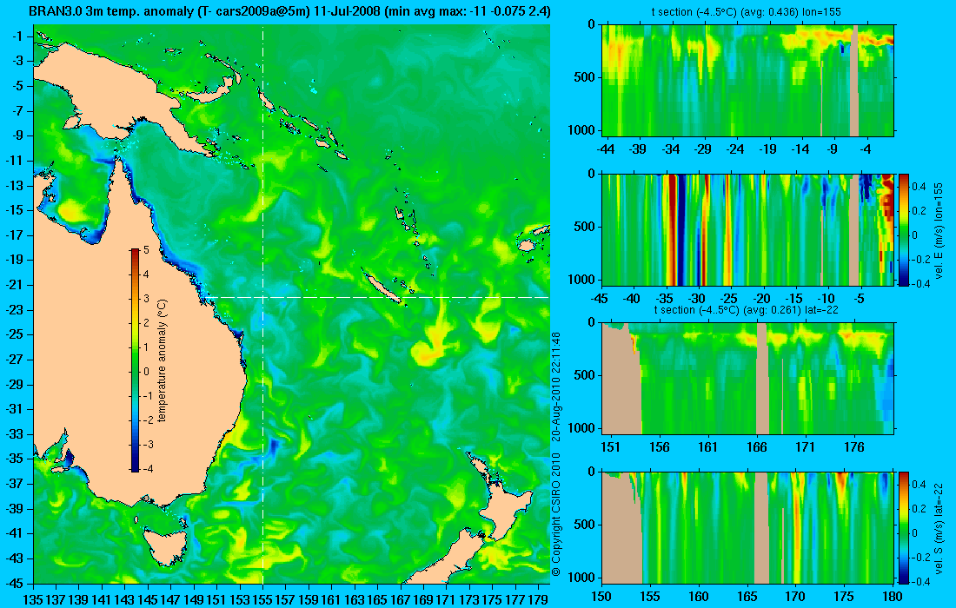Viewport: 956px width, 608px height.
Task: Click latitude '-11' on main map's left axis
Action: tap(16, 161)
